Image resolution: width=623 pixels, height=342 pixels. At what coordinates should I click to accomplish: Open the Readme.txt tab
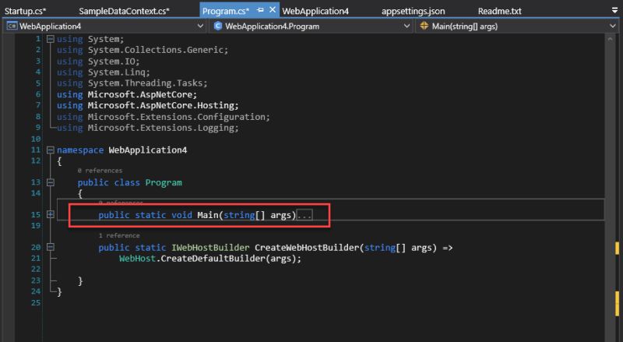coord(499,11)
